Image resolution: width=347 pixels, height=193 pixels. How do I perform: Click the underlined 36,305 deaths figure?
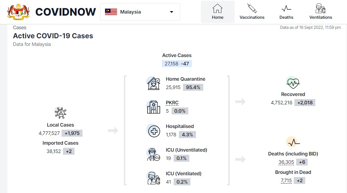286,162
